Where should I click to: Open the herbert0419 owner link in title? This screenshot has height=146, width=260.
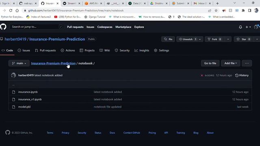point(15,39)
